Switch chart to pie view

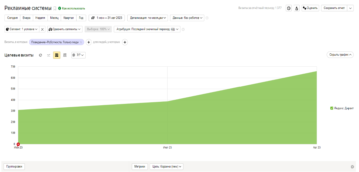[x=40, y=55]
